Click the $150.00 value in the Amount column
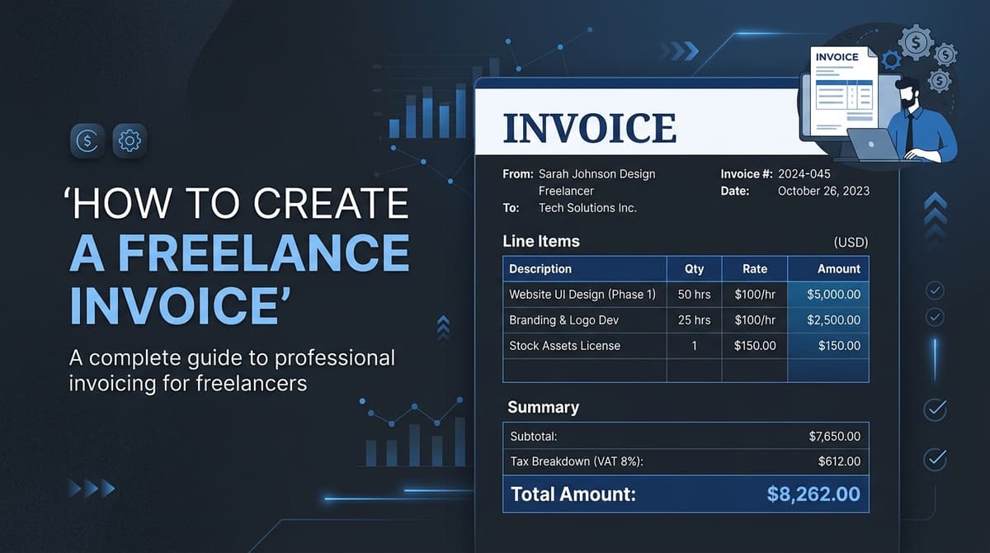Screen dimensions: 990x553 pos(839,346)
